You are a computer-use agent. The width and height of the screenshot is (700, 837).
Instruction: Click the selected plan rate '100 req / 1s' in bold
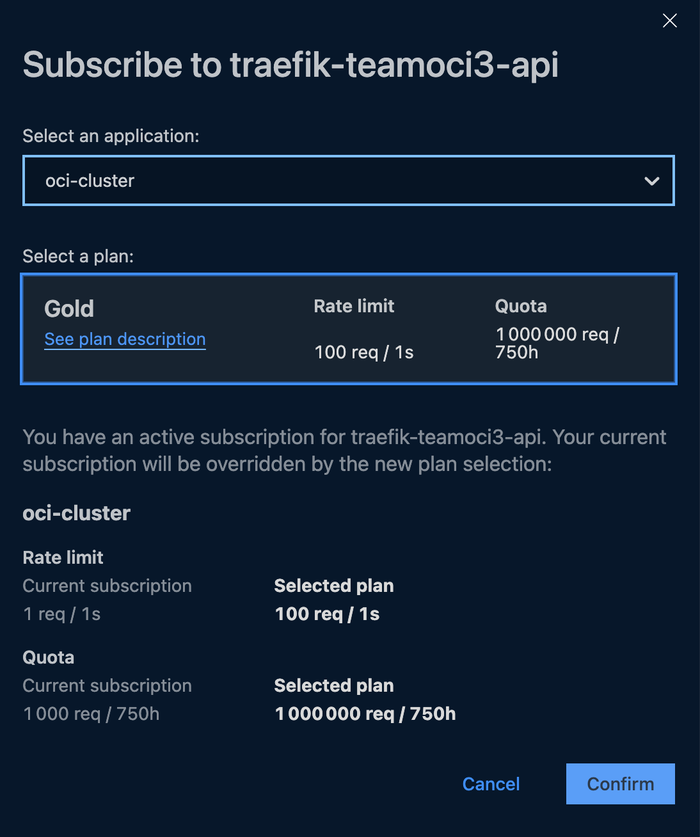327,614
